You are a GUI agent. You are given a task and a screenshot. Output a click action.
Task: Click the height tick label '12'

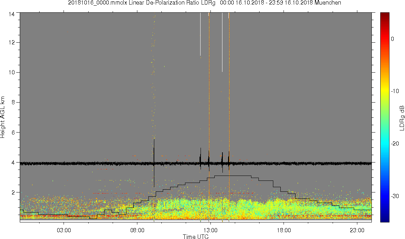(11, 43)
